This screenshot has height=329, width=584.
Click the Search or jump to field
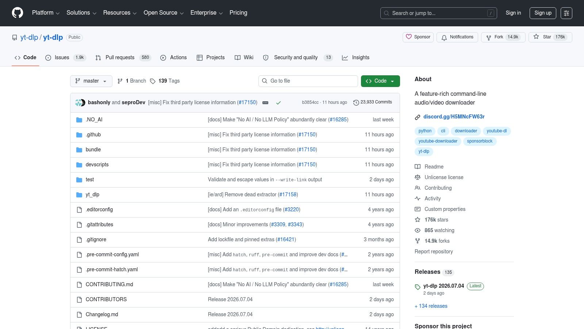(438, 13)
